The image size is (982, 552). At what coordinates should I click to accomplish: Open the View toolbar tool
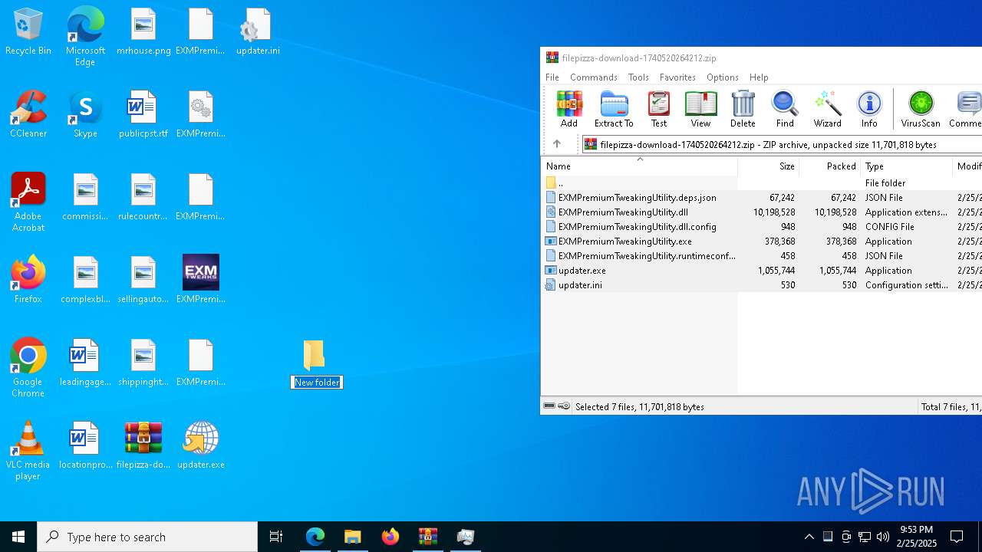pyautogui.click(x=700, y=109)
